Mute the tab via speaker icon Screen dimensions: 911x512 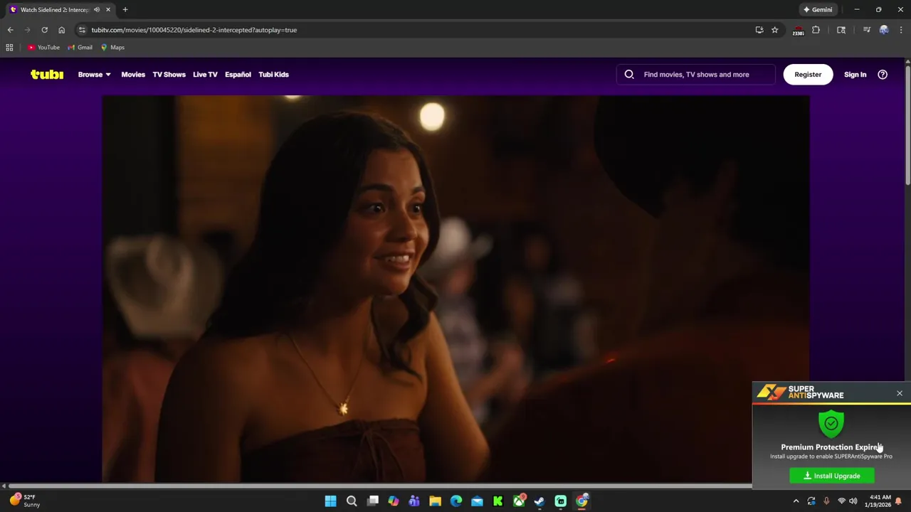point(97,10)
